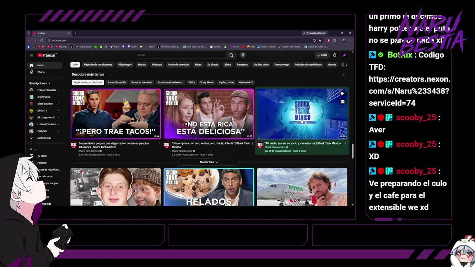Bookmark this page with the star
The width and height of the screenshot is (475, 267).
(x=320, y=40)
